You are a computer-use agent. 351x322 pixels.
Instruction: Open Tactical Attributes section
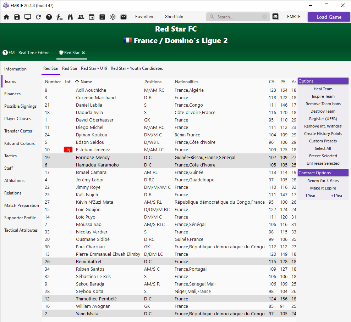click(21, 230)
